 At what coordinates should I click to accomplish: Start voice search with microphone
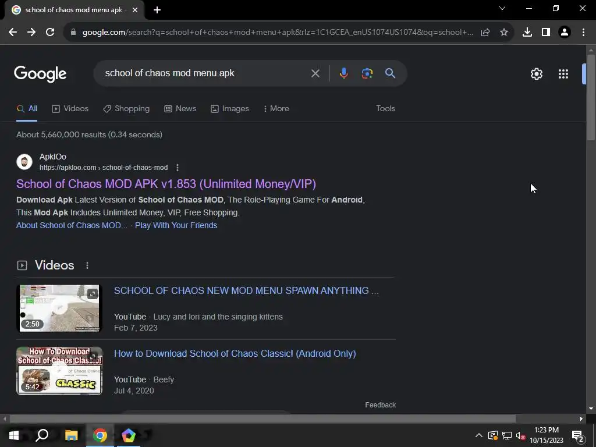(x=343, y=73)
